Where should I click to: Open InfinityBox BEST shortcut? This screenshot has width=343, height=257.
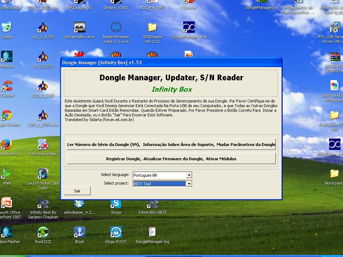[x=152, y=204]
